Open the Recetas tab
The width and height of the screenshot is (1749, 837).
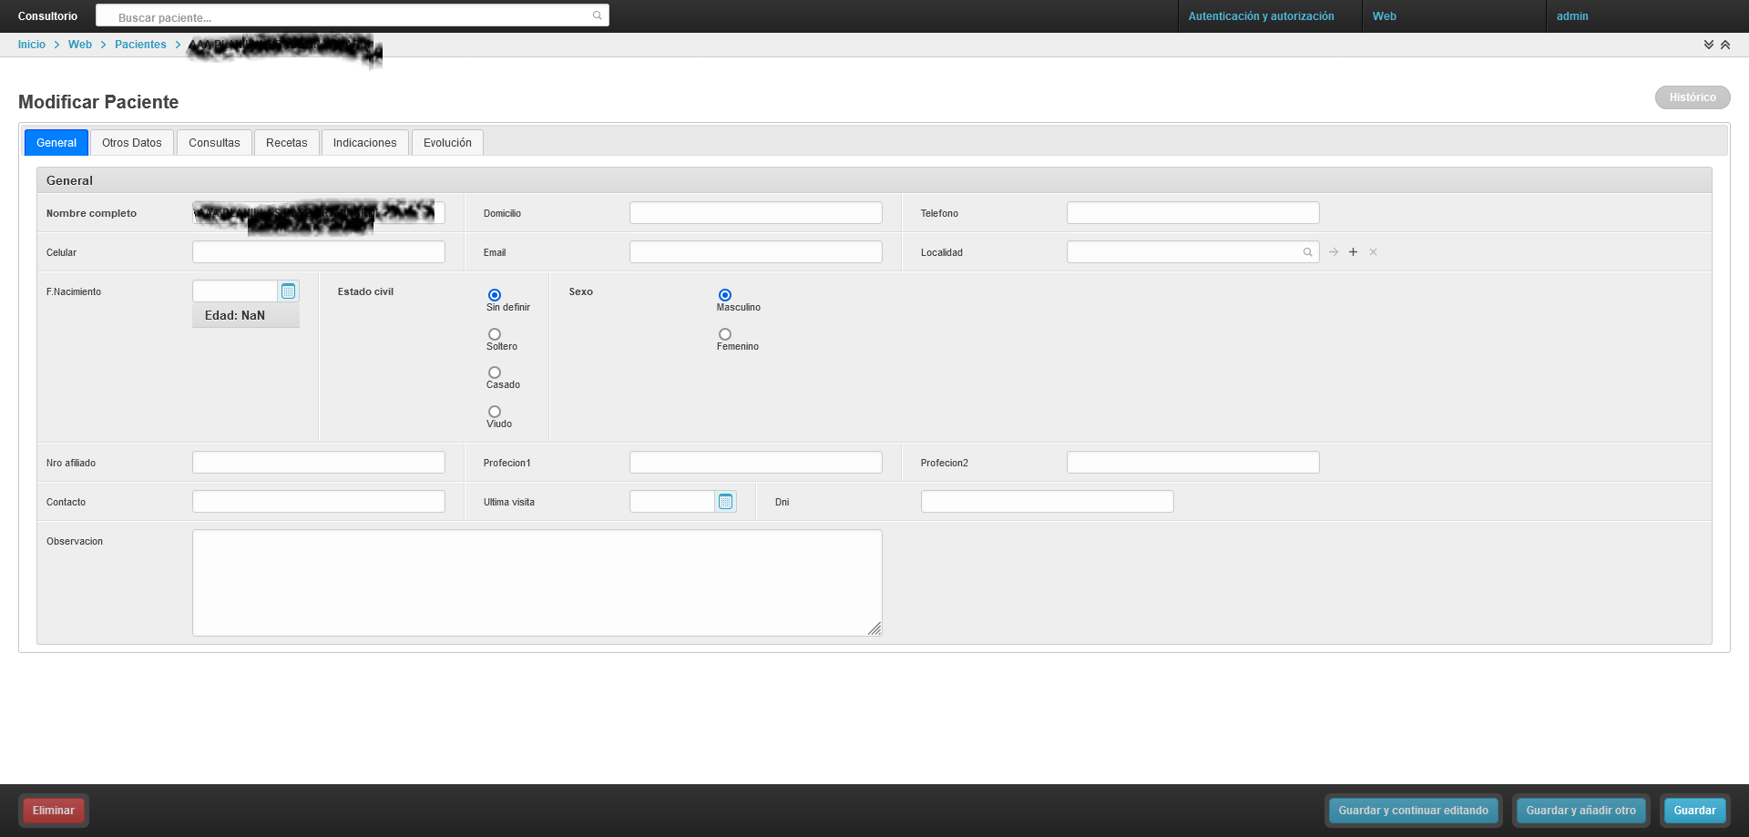[x=286, y=143]
